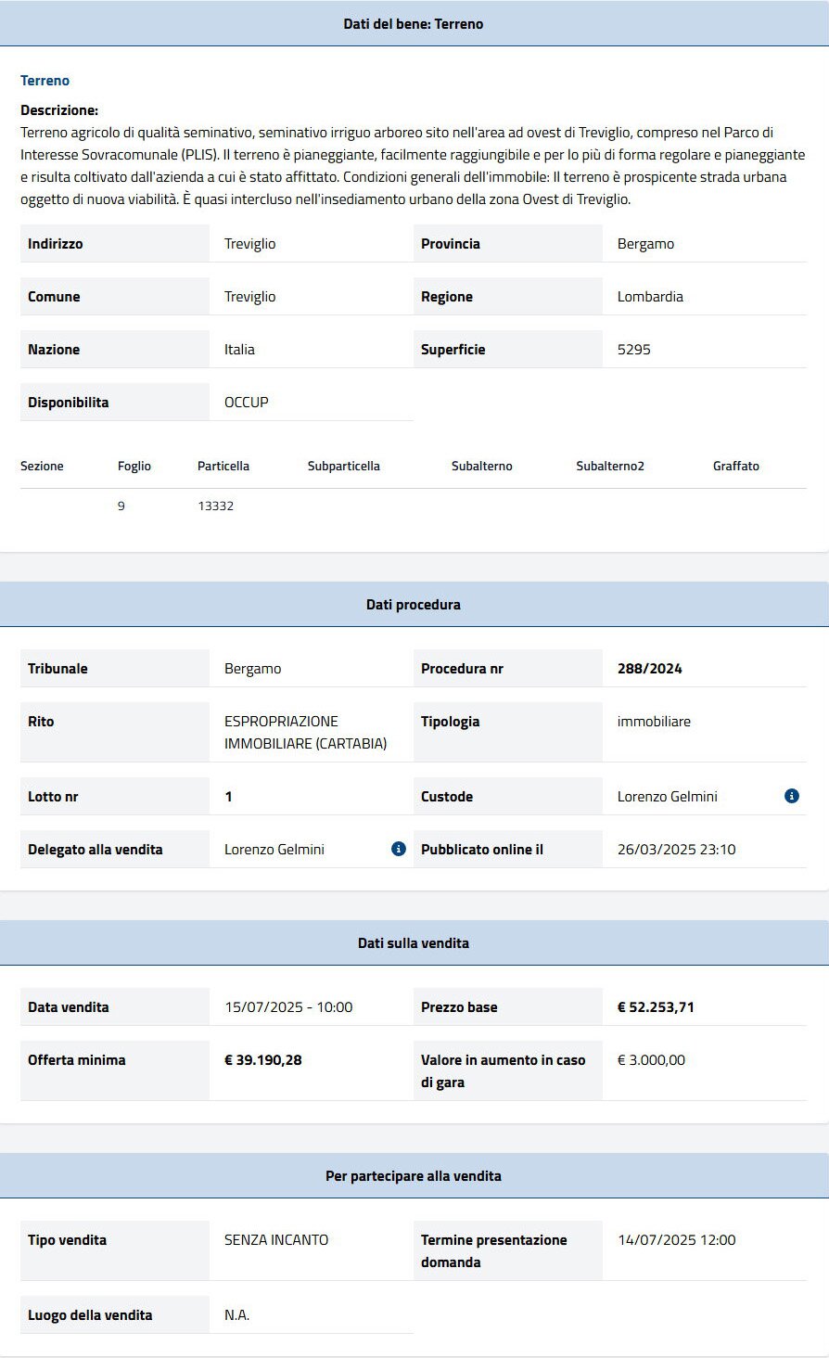Click the 'Dati procedura' section header
The width and height of the screenshot is (829, 1358).
pos(414,605)
